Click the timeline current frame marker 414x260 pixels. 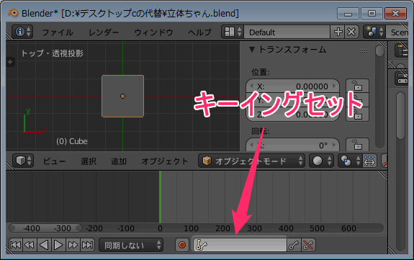click(161, 197)
